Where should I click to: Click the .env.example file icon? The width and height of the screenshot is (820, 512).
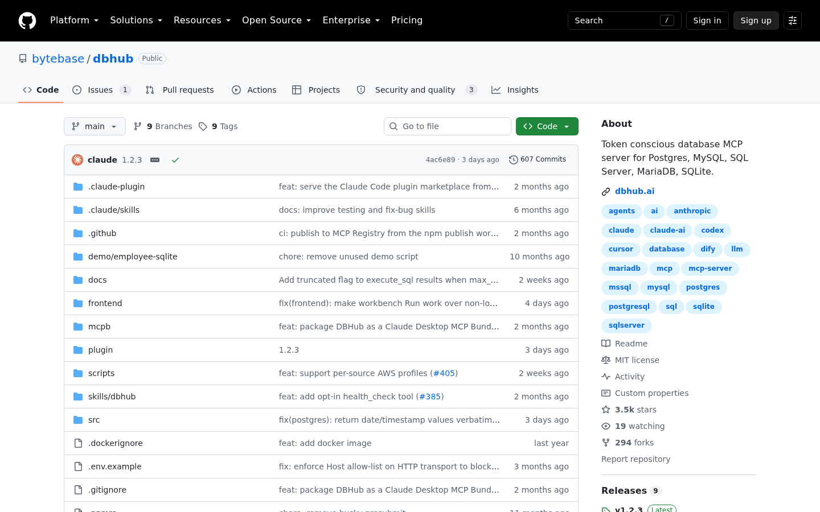point(78,466)
